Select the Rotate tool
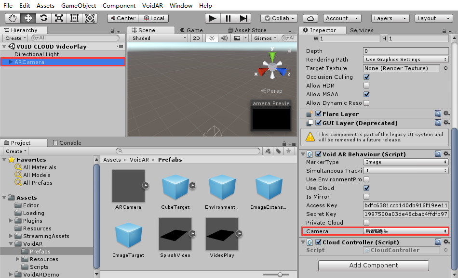 pos(43,18)
